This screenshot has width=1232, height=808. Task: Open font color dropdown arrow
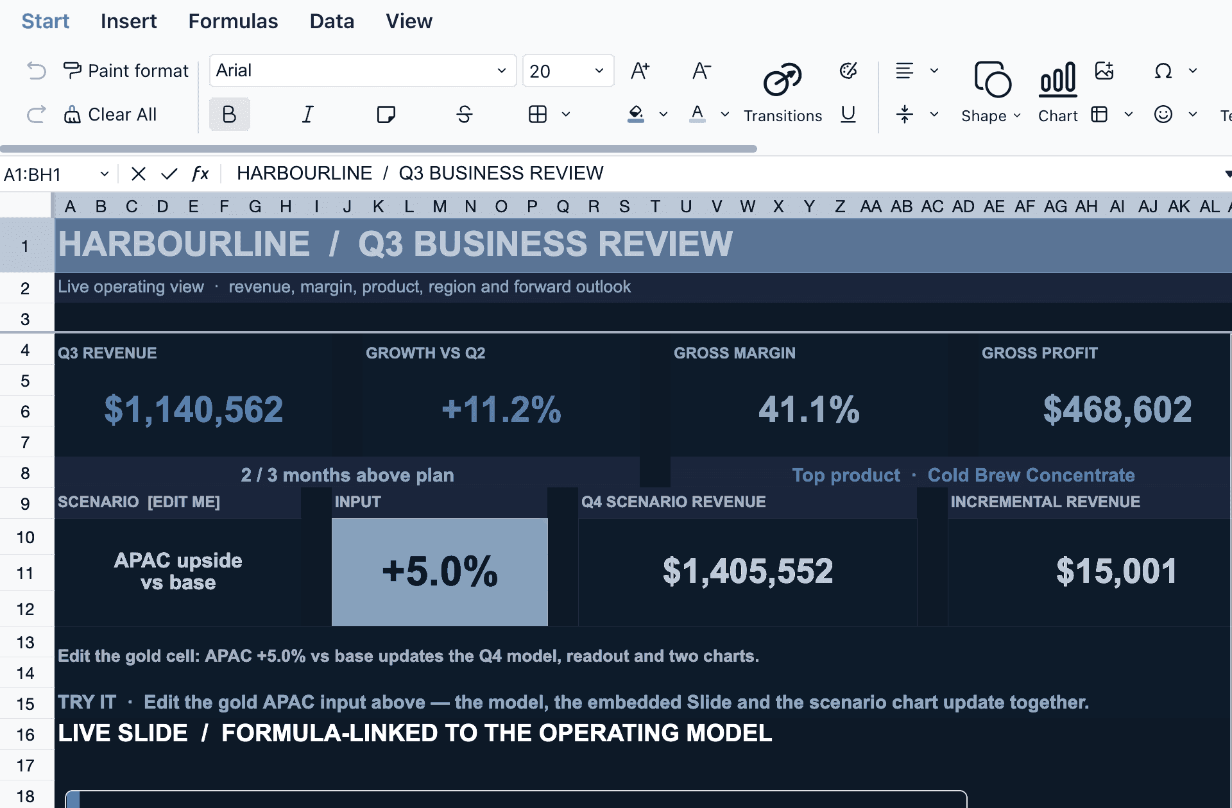click(725, 114)
